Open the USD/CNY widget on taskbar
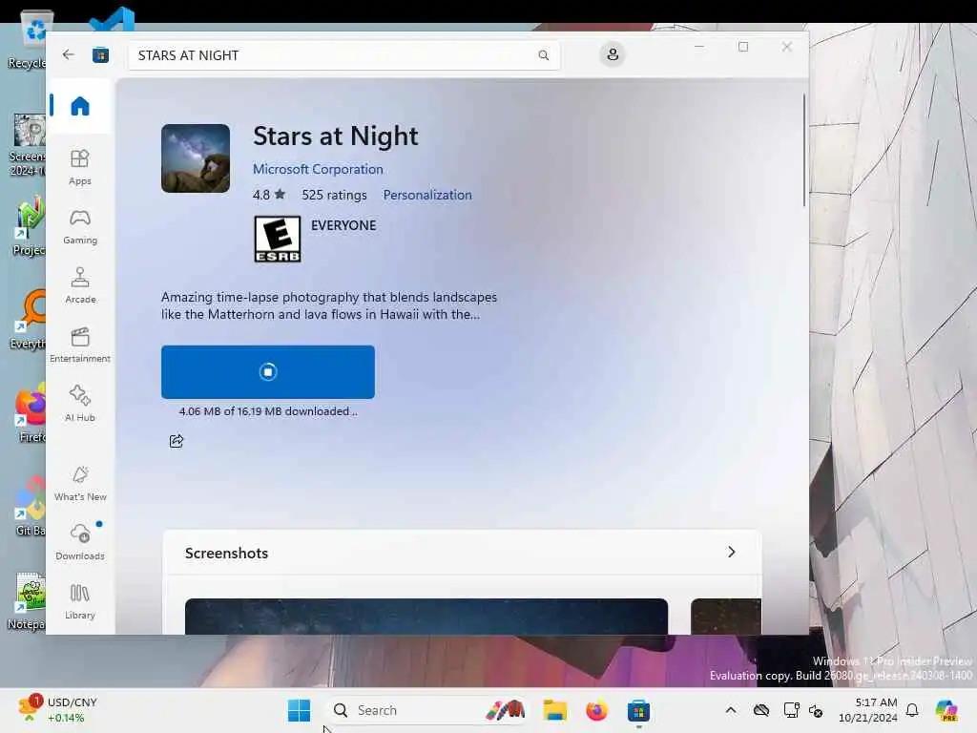The height and width of the screenshot is (733, 977). (59, 710)
